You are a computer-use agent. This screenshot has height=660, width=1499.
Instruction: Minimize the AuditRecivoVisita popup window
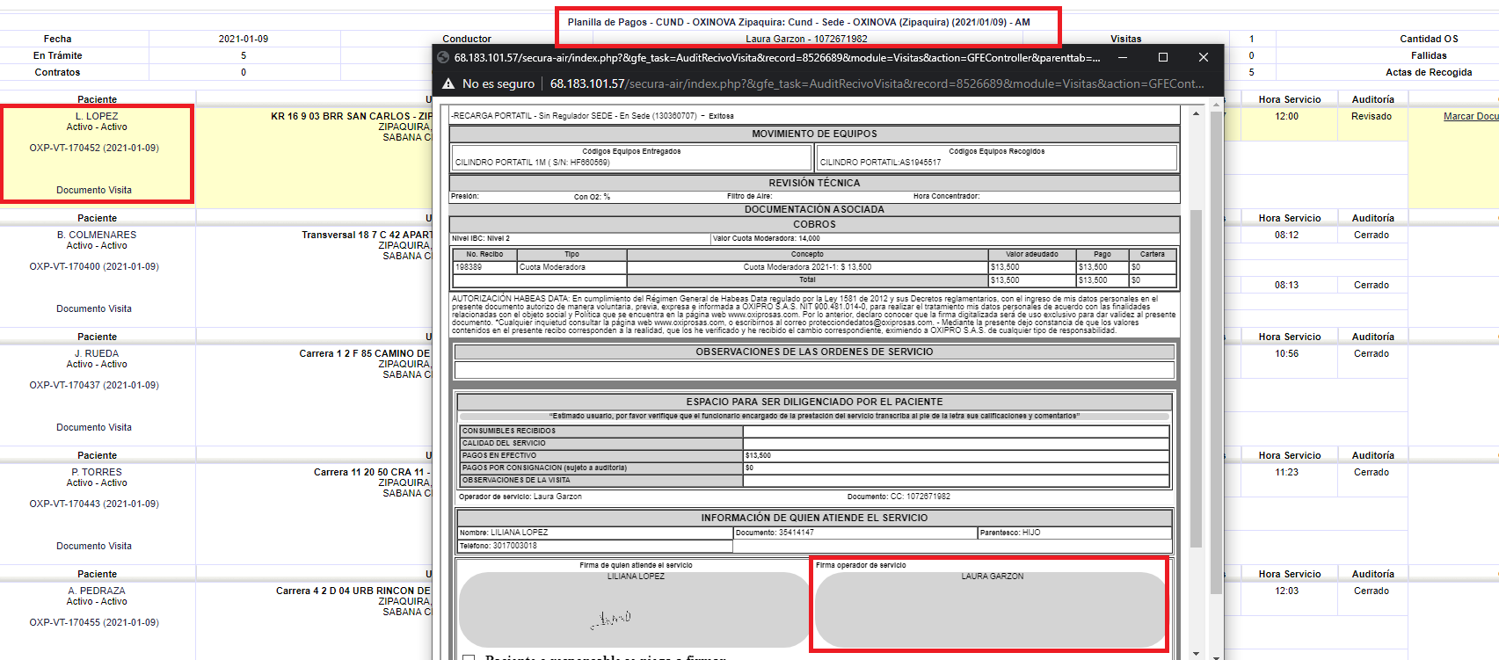[x=1123, y=57]
